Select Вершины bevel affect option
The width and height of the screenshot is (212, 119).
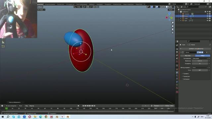(x=188, y=56)
